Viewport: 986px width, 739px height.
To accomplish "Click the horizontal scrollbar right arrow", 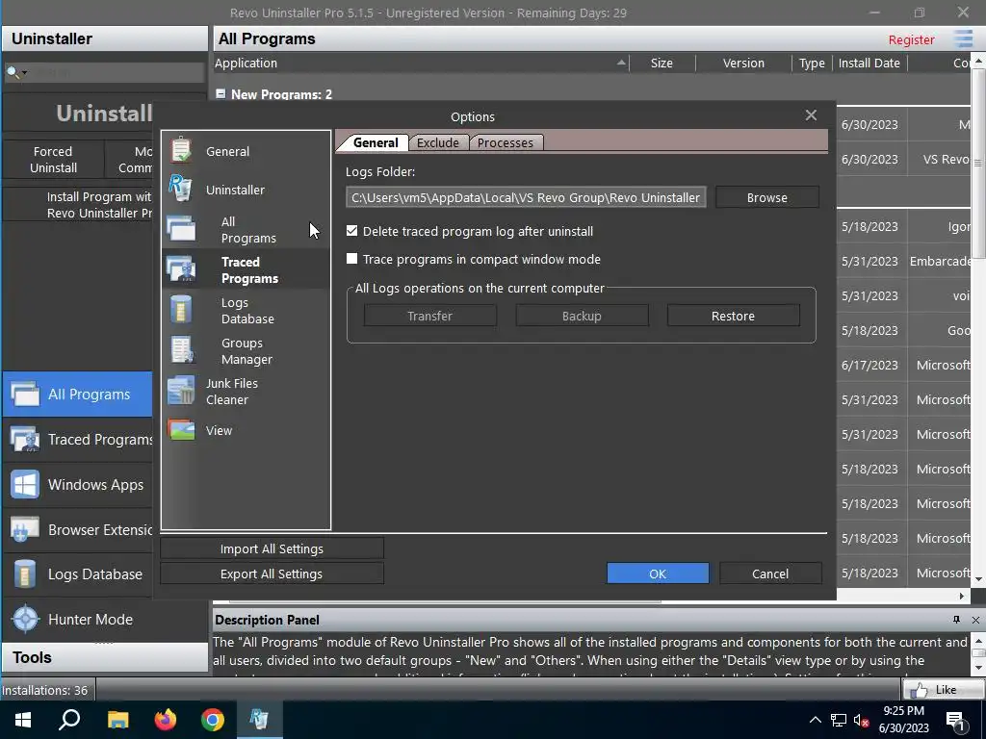I will pos(962,596).
